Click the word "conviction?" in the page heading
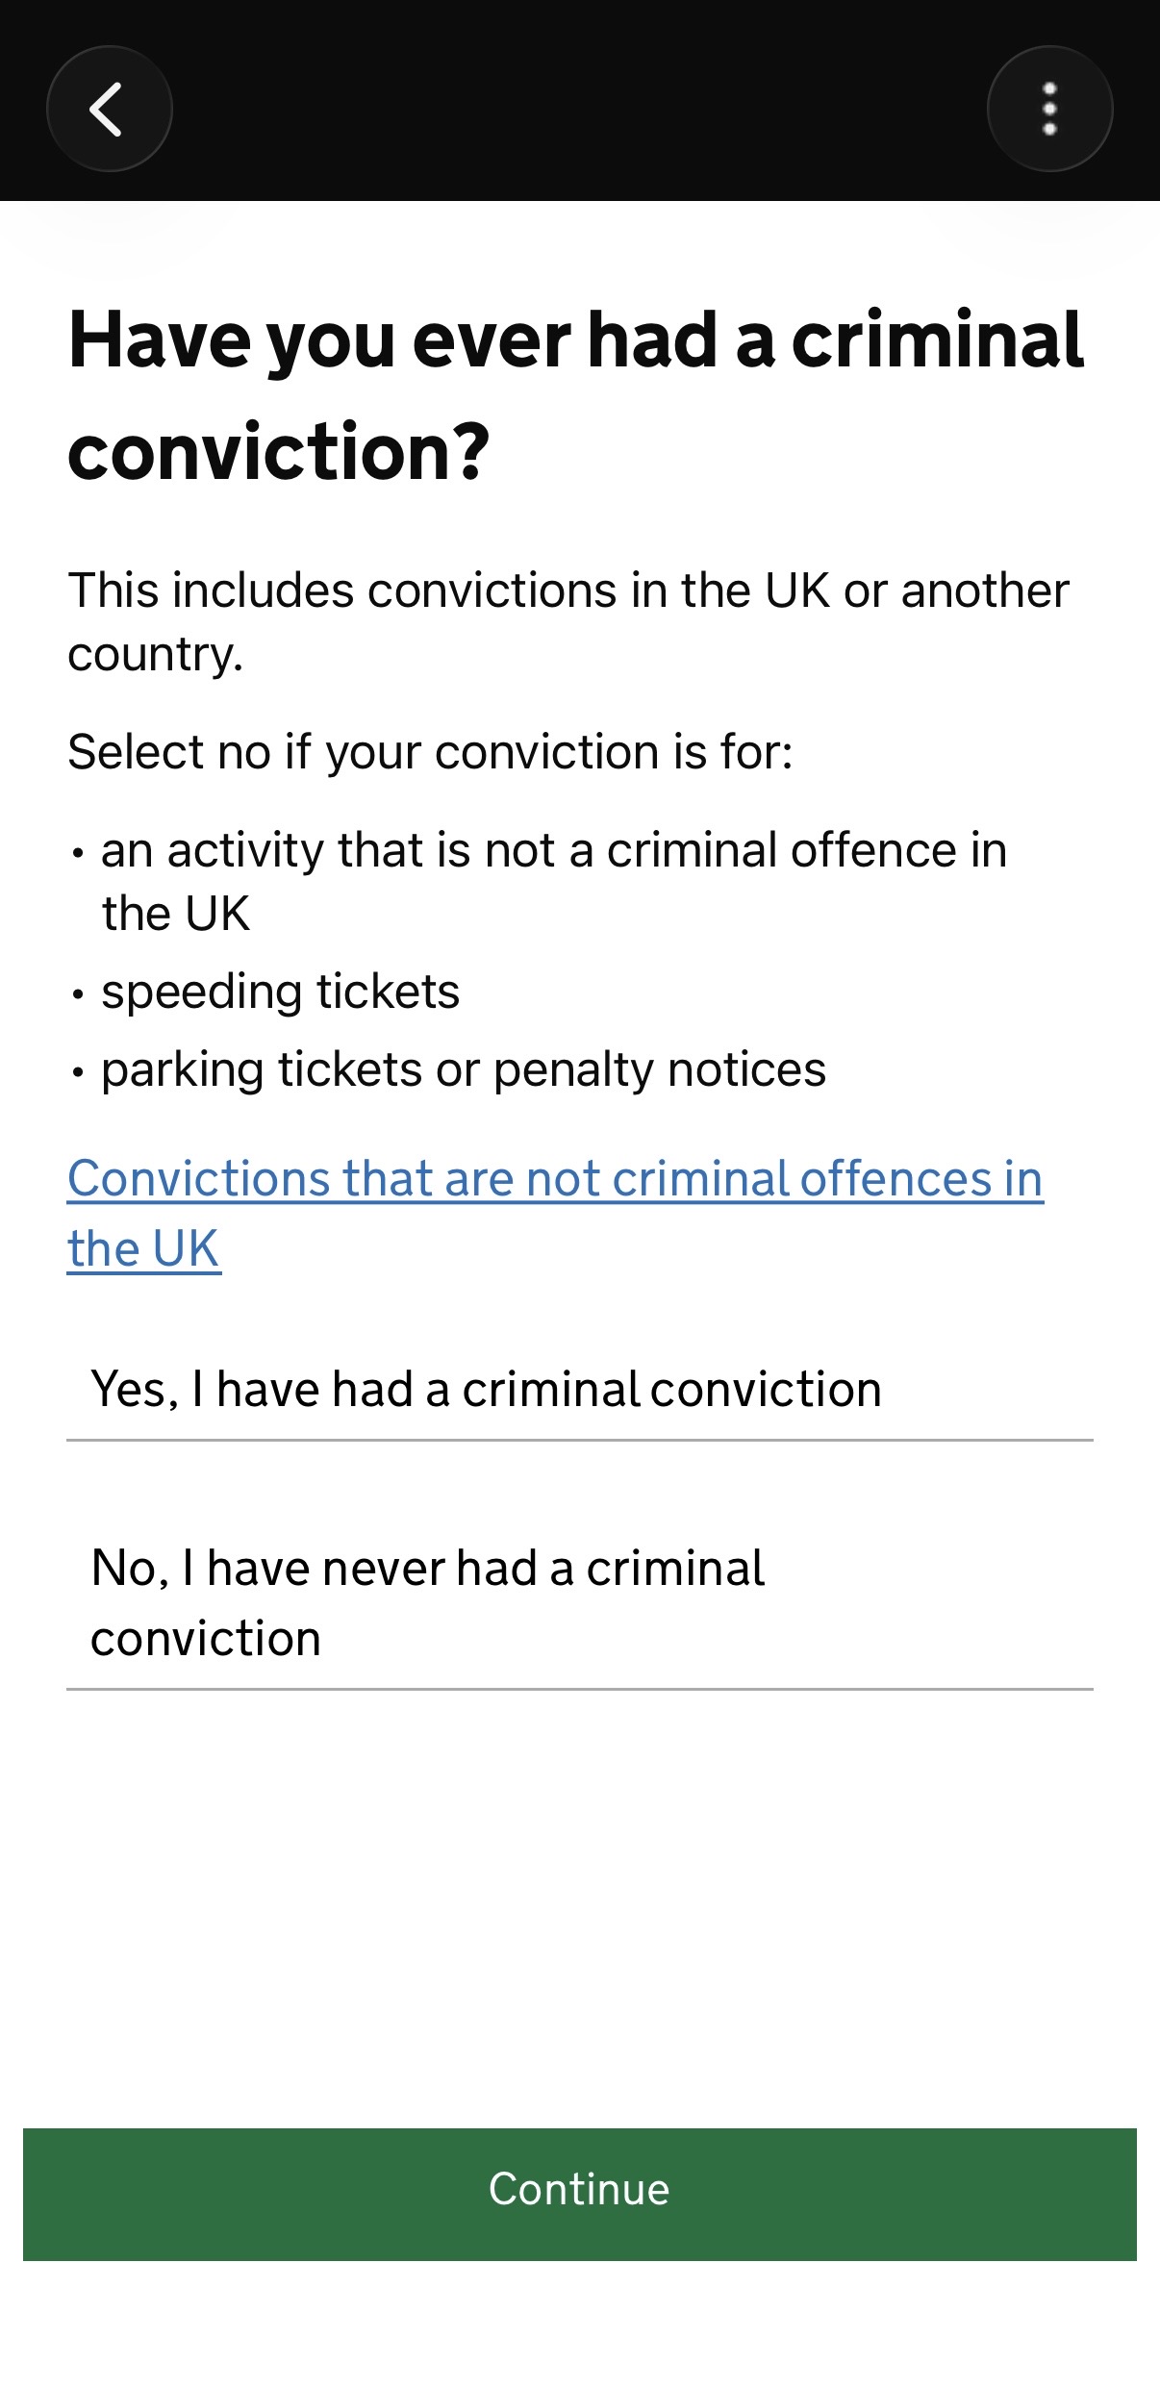 click(279, 452)
